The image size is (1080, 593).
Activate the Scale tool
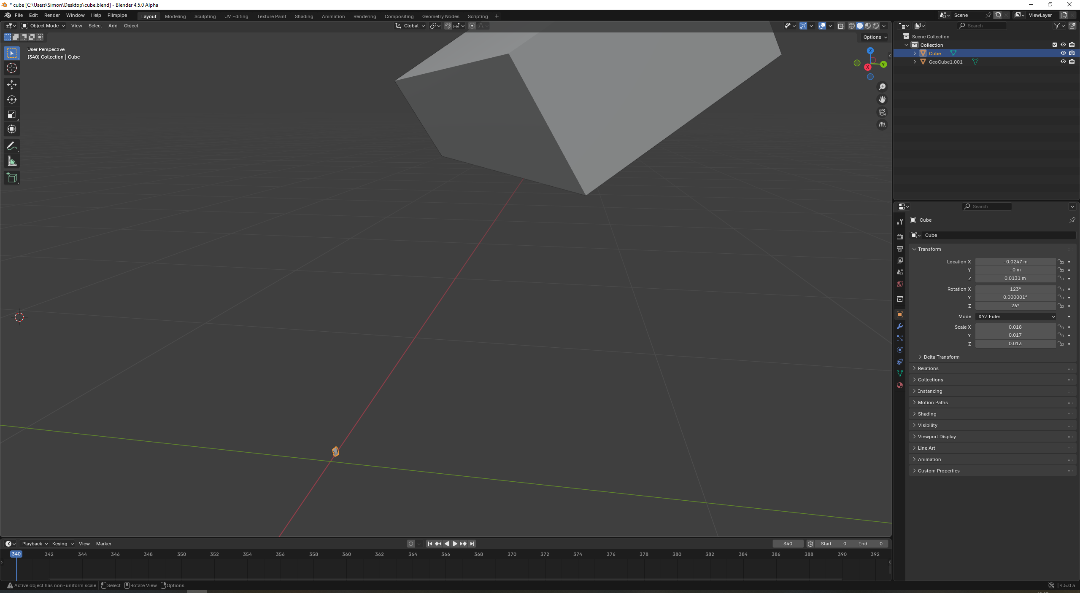coord(12,114)
